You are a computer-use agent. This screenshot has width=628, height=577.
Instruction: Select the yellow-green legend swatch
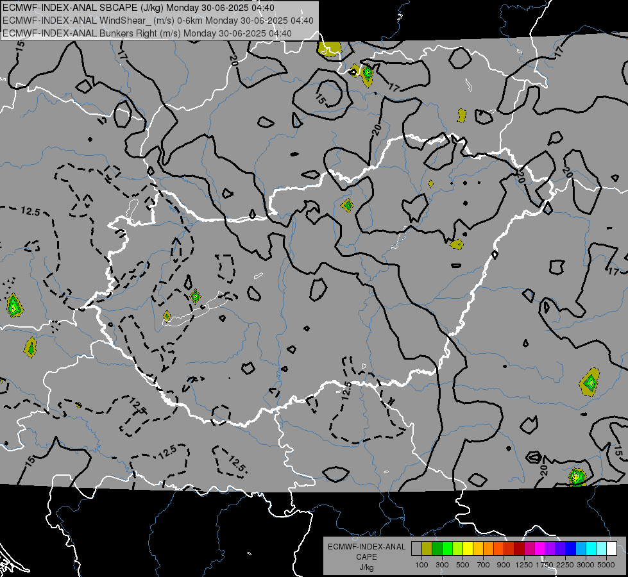[x=457, y=548]
